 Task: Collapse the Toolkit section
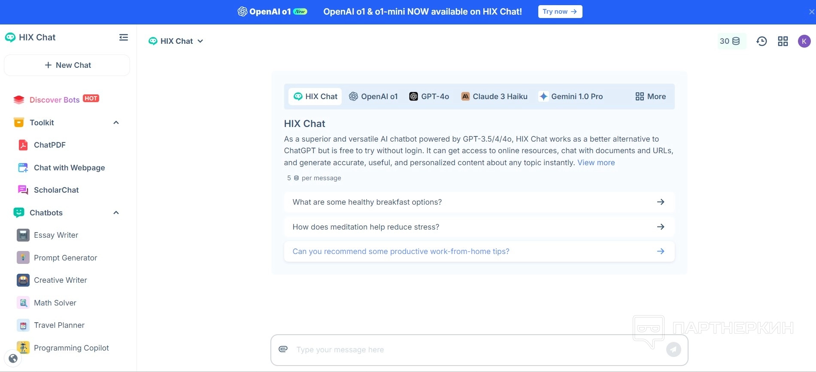[x=116, y=123]
